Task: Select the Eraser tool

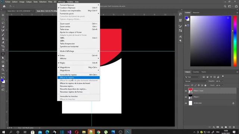Action: coord(3,42)
